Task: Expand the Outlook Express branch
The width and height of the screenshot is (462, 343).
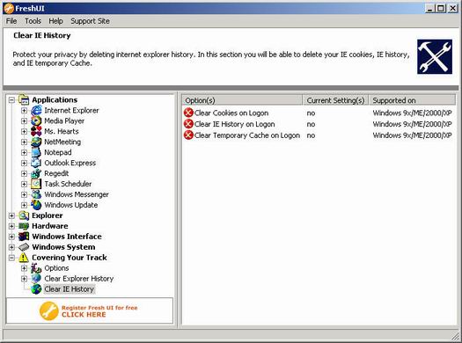Action: point(24,163)
